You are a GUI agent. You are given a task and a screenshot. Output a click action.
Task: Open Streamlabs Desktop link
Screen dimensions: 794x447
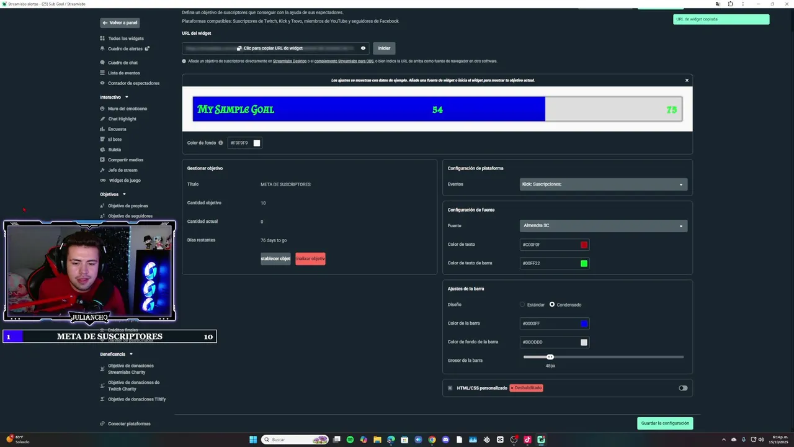[290, 61]
